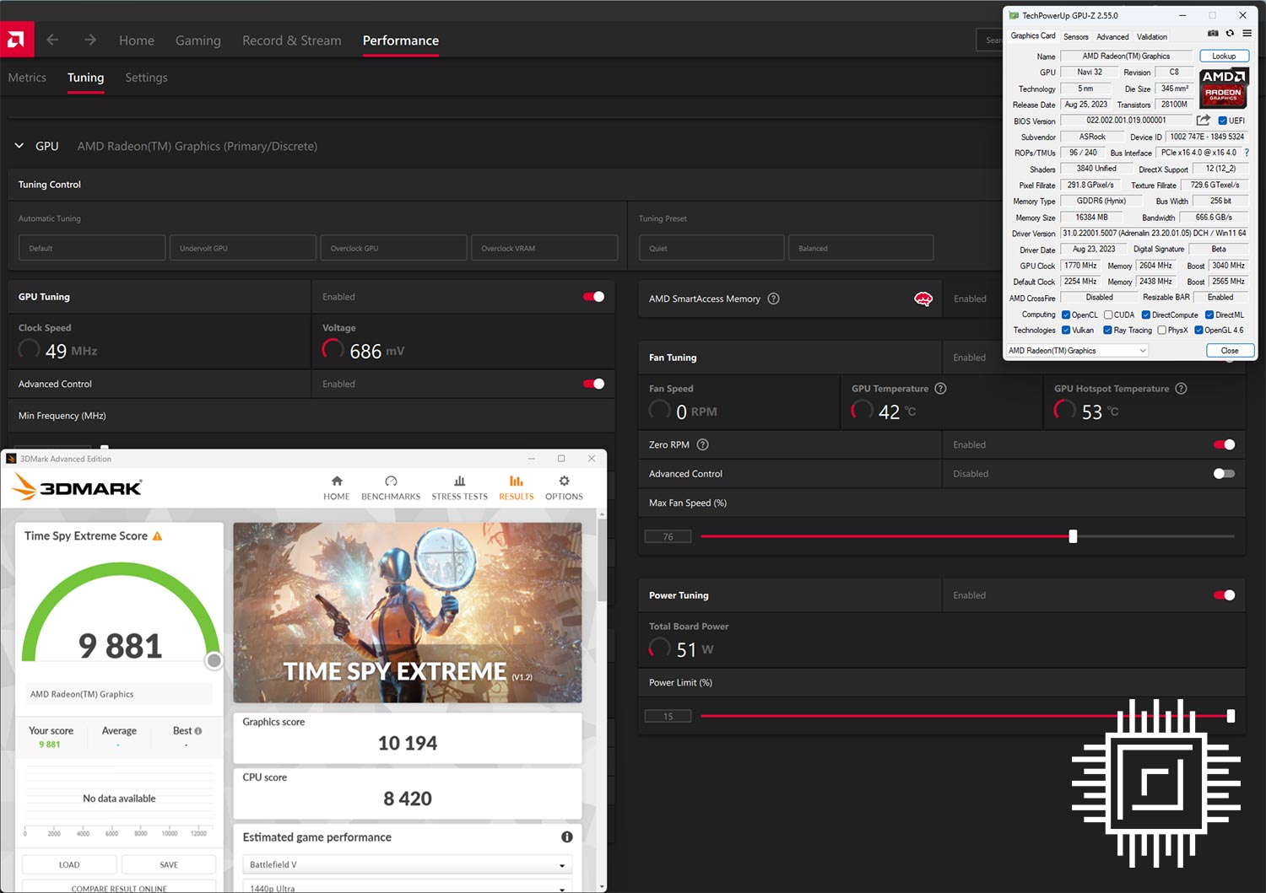Go back with the left arrow
This screenshot has width=1266, height=893.
point(52,40)
